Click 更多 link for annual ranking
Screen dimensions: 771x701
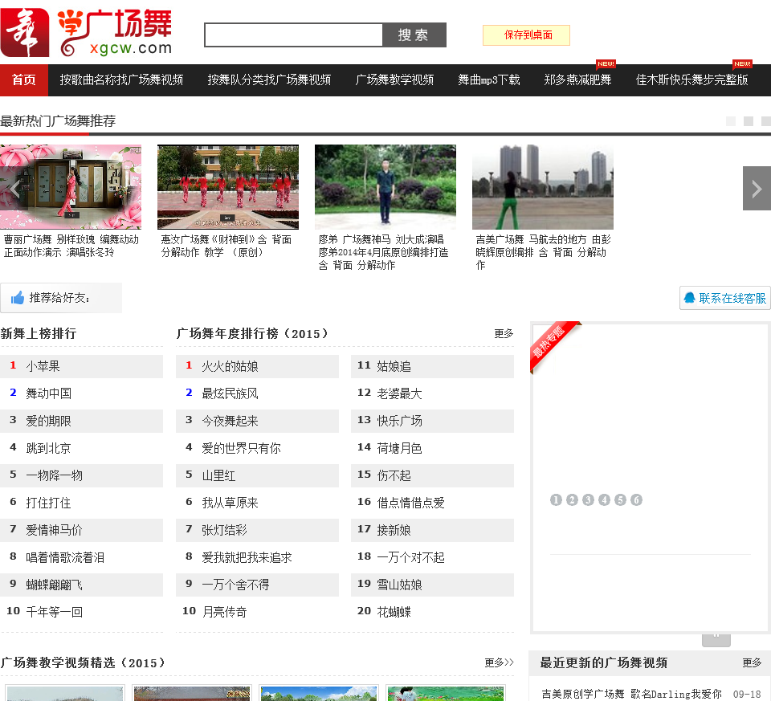[x=504, y=334]
